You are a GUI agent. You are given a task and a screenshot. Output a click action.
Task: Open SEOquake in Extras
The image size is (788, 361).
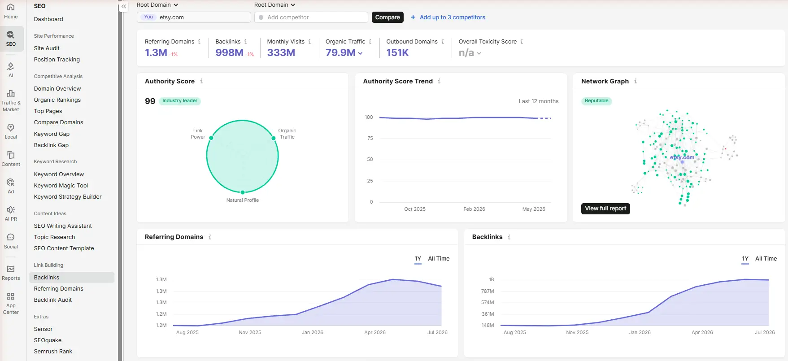tap(48, 340)
